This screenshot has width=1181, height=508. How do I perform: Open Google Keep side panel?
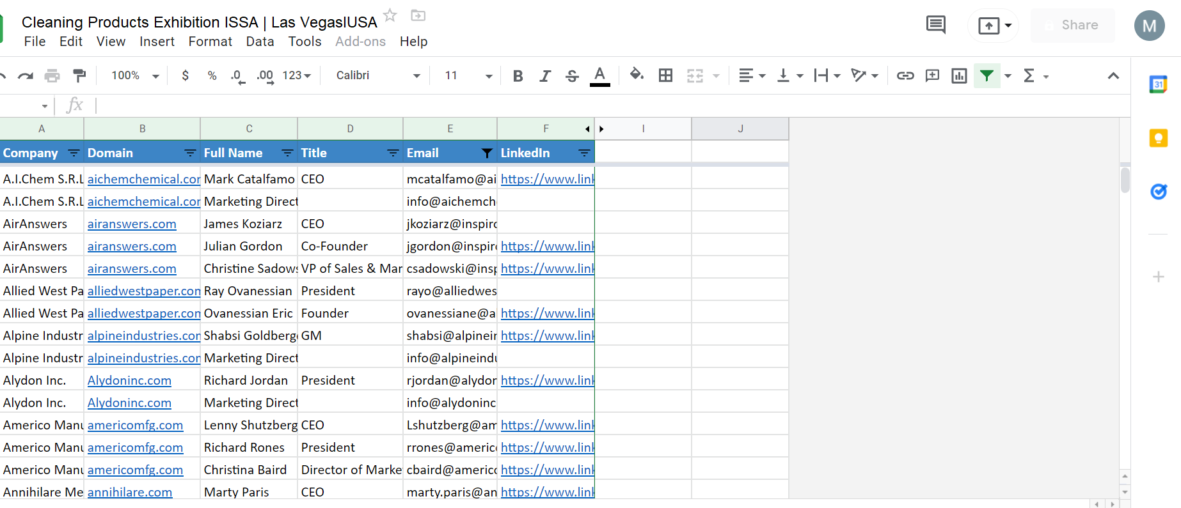pyautogui.click(x=1159, y=138)
